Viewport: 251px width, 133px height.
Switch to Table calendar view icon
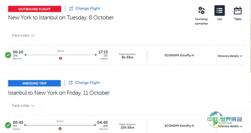click(238, 11)
